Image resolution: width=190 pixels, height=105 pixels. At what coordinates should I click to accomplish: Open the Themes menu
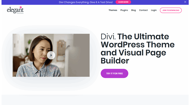coord(113,10)
